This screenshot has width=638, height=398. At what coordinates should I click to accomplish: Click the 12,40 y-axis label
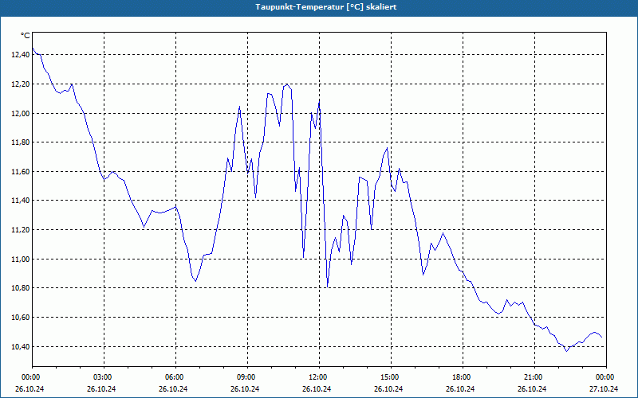(21, 55)
